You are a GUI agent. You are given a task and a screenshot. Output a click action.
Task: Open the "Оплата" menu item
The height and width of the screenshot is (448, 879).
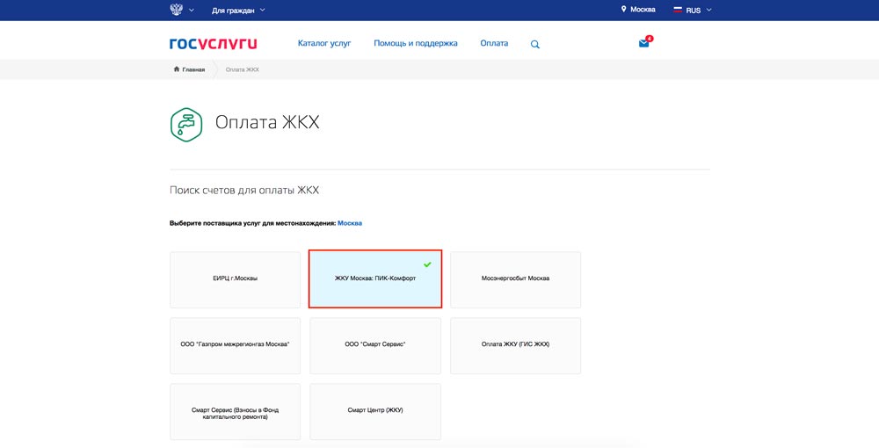coord(494,43)
